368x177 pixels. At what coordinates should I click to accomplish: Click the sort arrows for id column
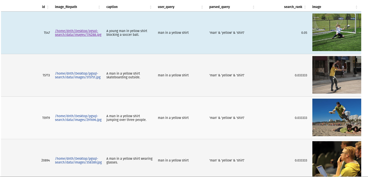[48, 7]
